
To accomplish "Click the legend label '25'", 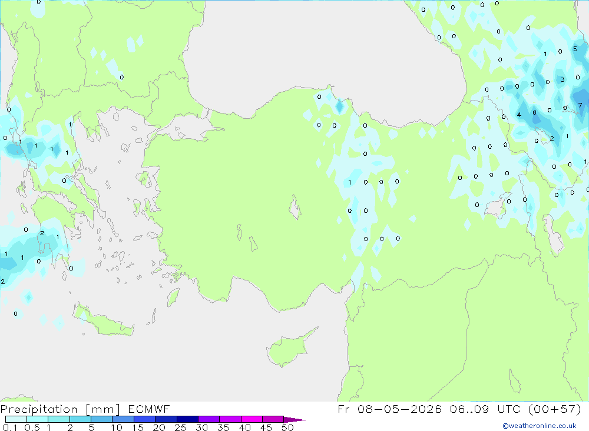I will pyautogui.click(x=180, y=427).
